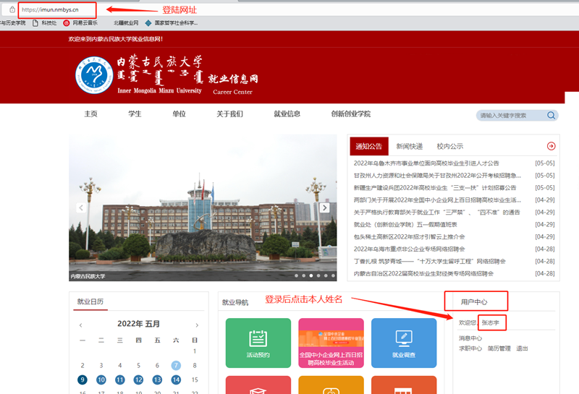This screenshot has height=394, width=579.
Task: Click the 用户中心 heading
Action: 474,302
